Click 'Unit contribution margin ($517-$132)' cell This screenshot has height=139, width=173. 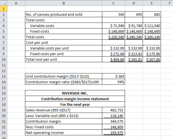tap(64, 76)
